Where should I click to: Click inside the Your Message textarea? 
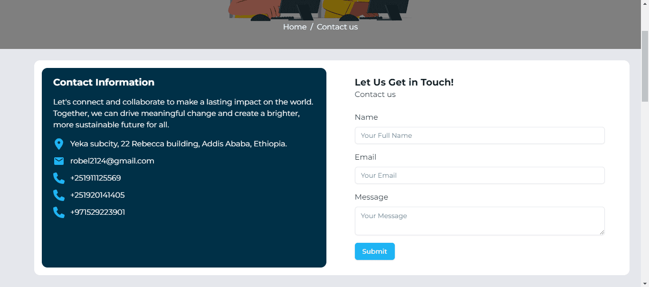pyautogui.click(x=479, y=221)
